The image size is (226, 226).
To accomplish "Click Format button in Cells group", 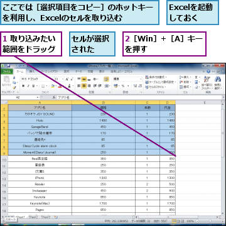I will 185,87.
